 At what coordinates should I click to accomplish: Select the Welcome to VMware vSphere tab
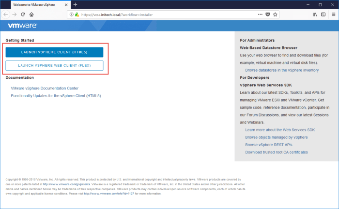(40, 5)
